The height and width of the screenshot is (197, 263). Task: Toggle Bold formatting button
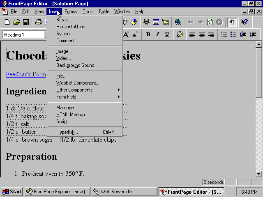click(148, 35)
